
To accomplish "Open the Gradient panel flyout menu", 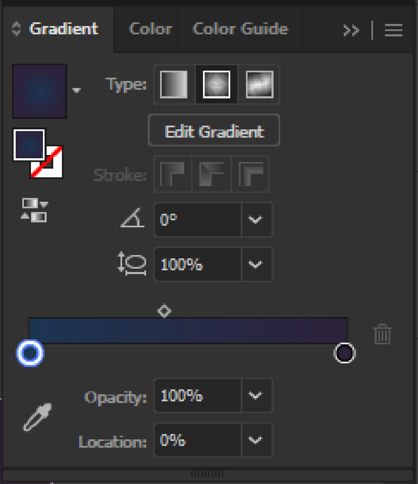I will (x=393, y=29).
